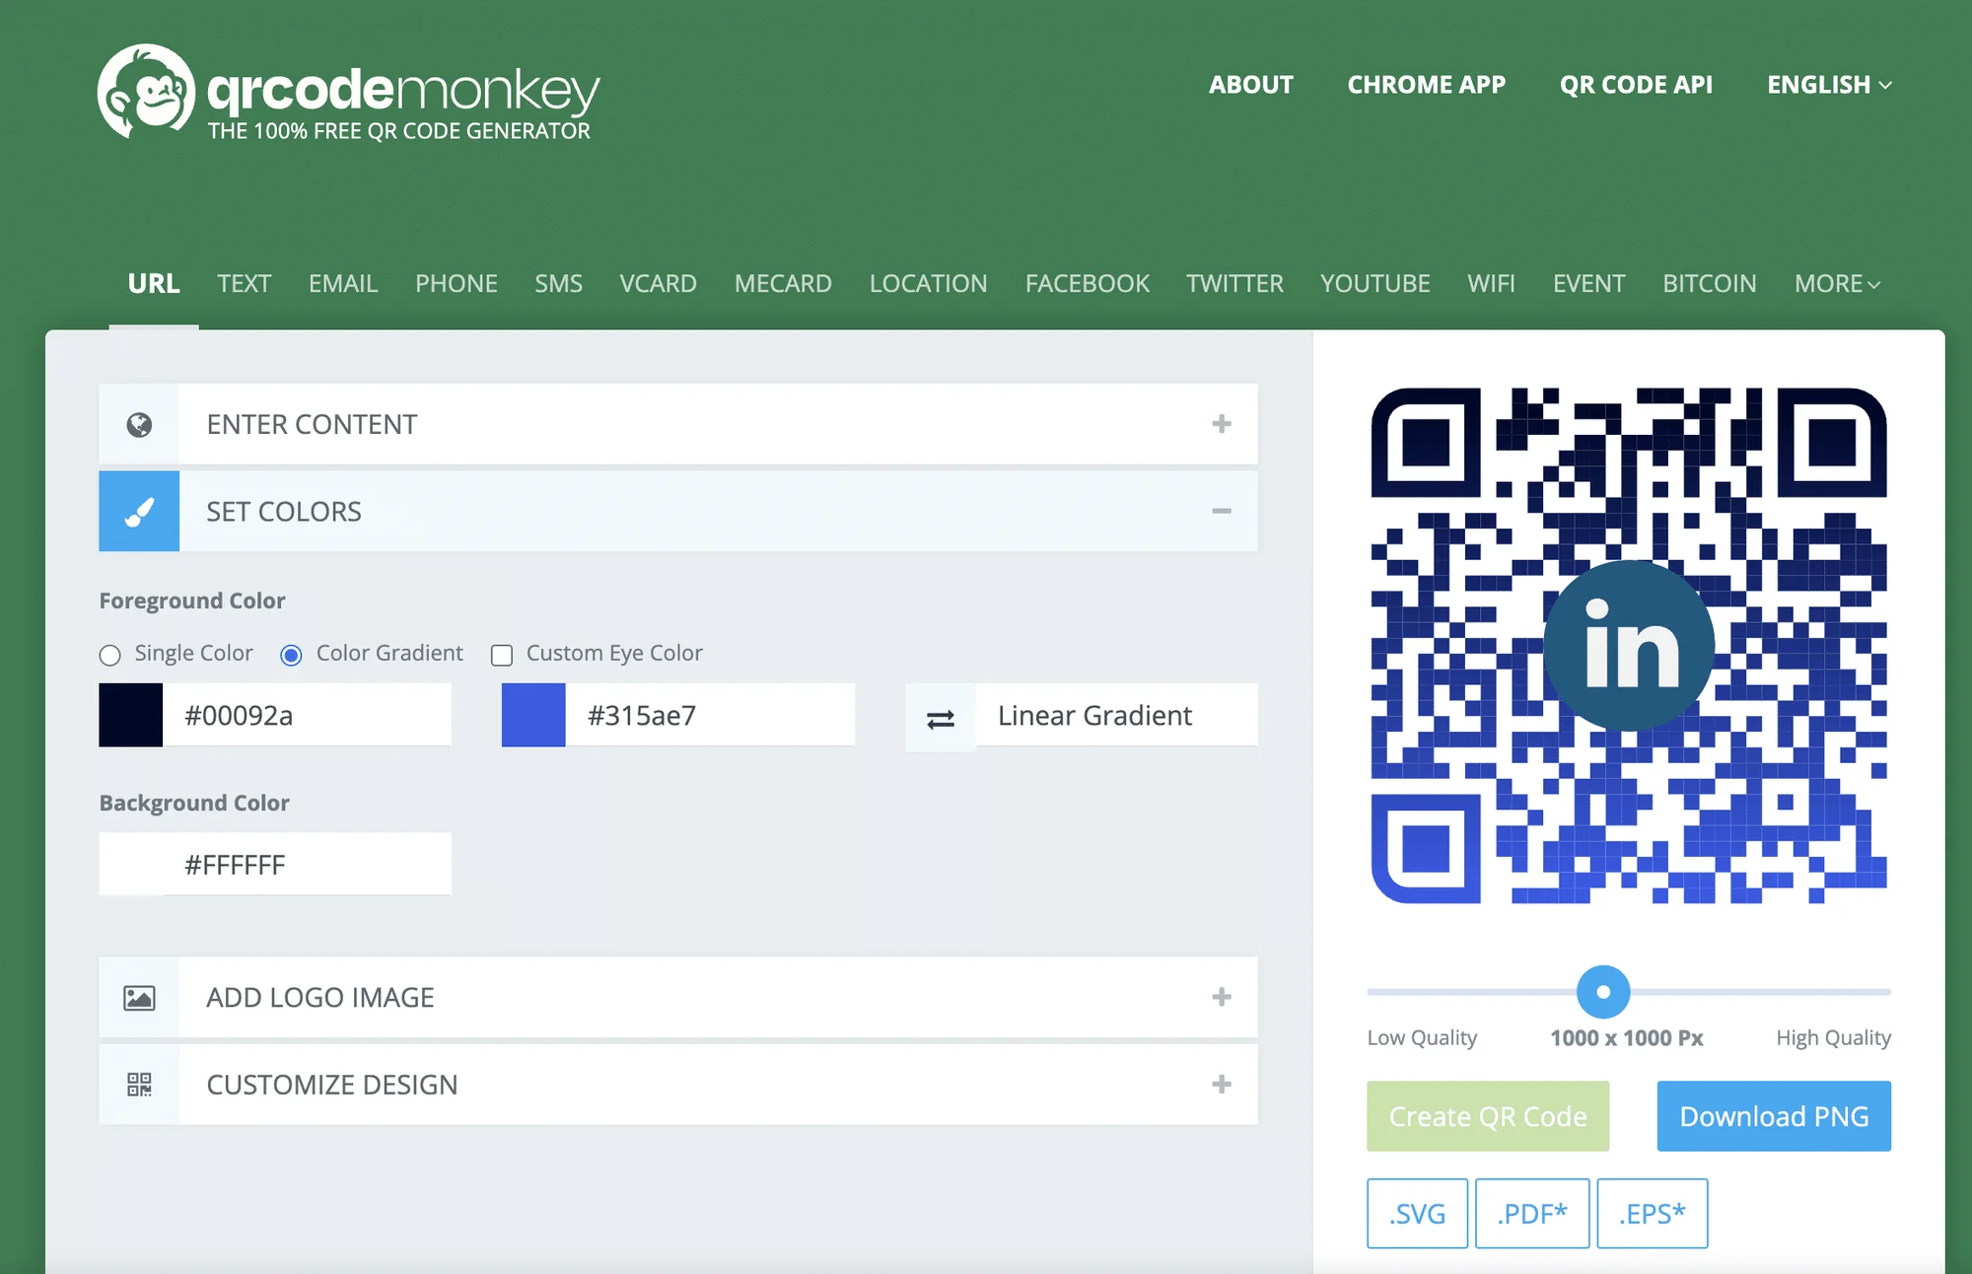Open the About page link
Screen dimensions: 1972x1274
click(1251, 85)
